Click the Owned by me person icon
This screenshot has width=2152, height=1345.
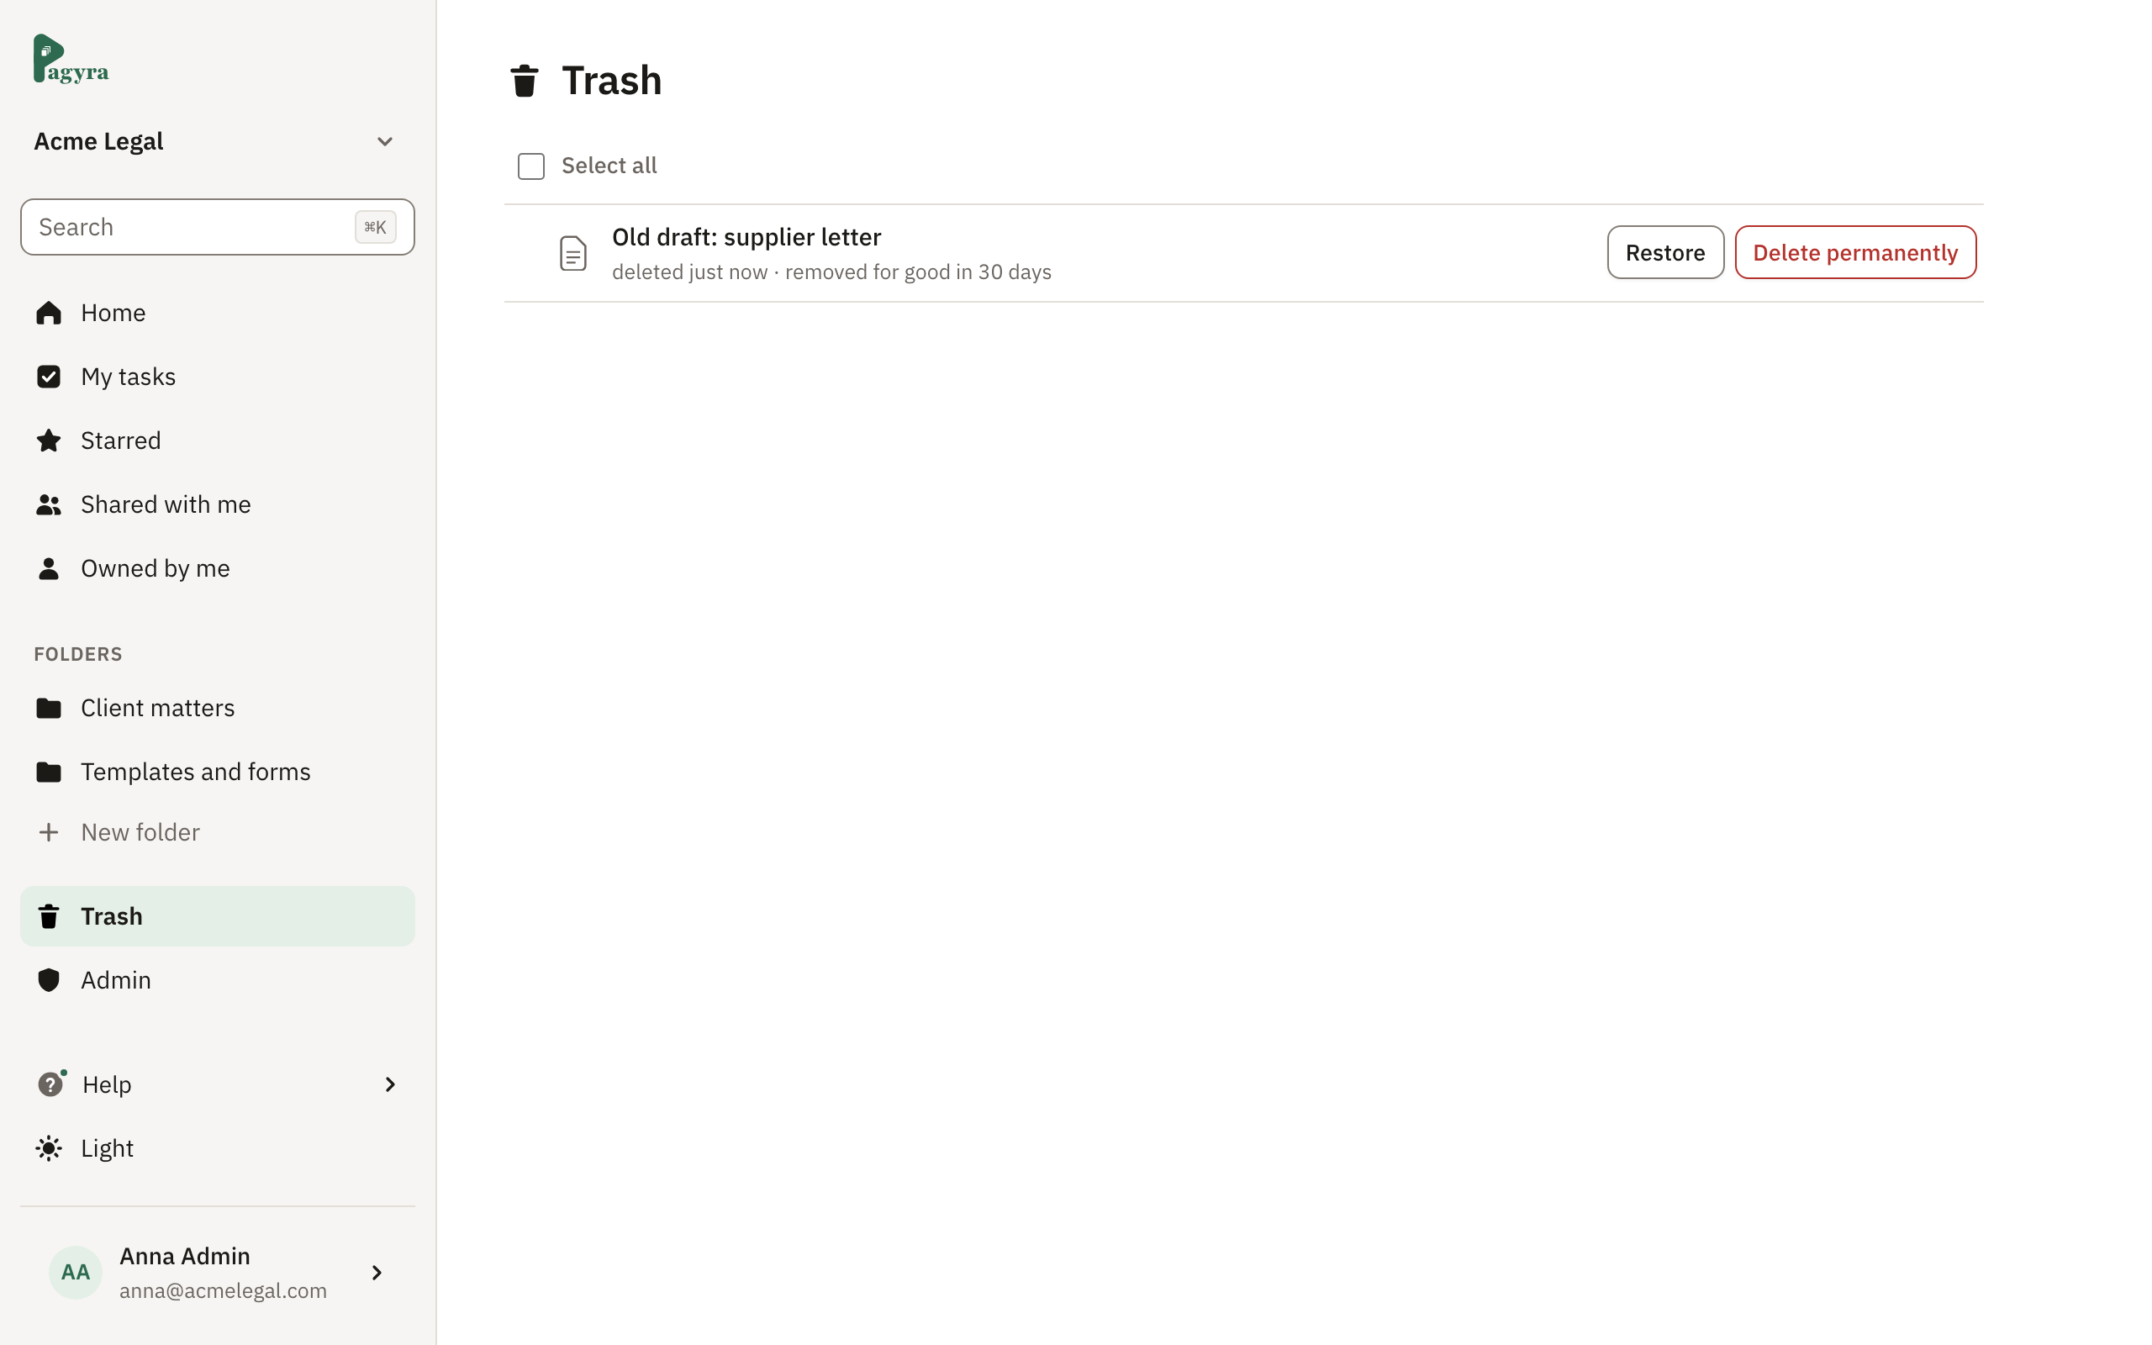49,568
